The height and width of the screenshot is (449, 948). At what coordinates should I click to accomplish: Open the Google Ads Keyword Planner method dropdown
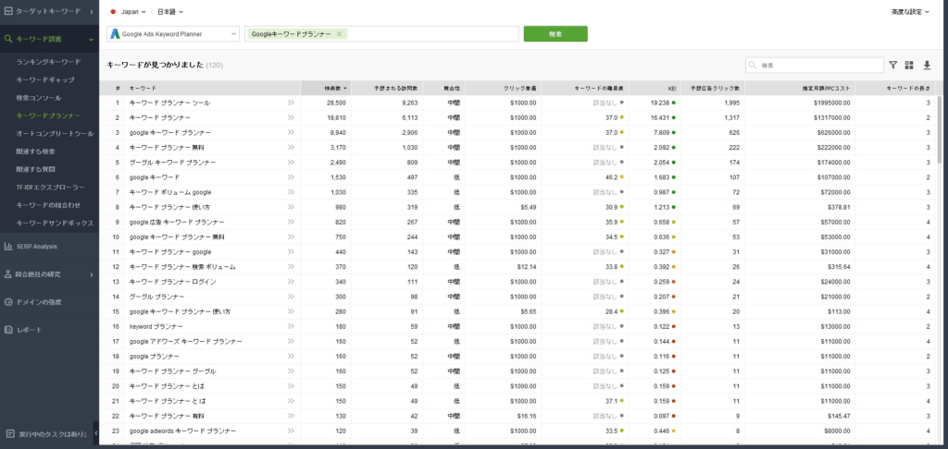[173, 34]
